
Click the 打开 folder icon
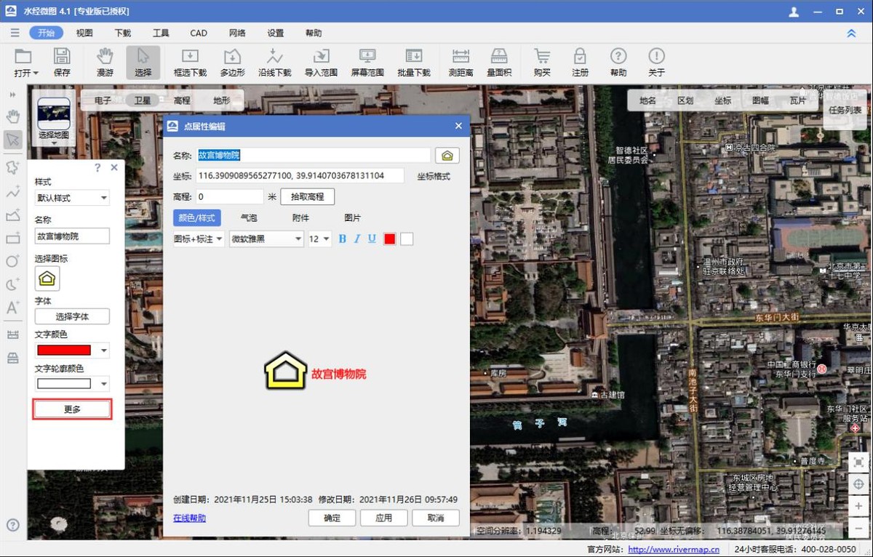(23, 56)
